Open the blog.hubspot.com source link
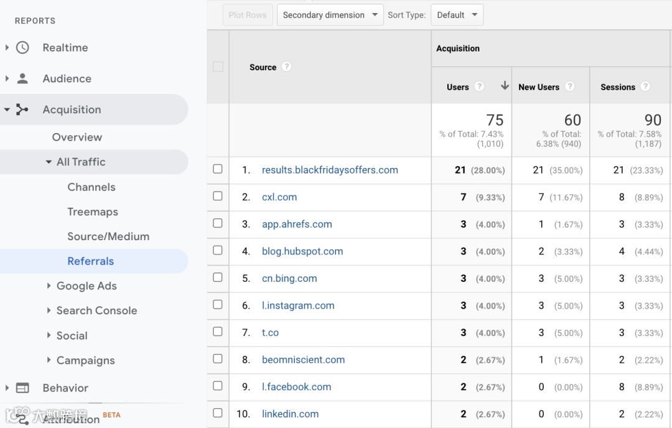 point(302,251)
